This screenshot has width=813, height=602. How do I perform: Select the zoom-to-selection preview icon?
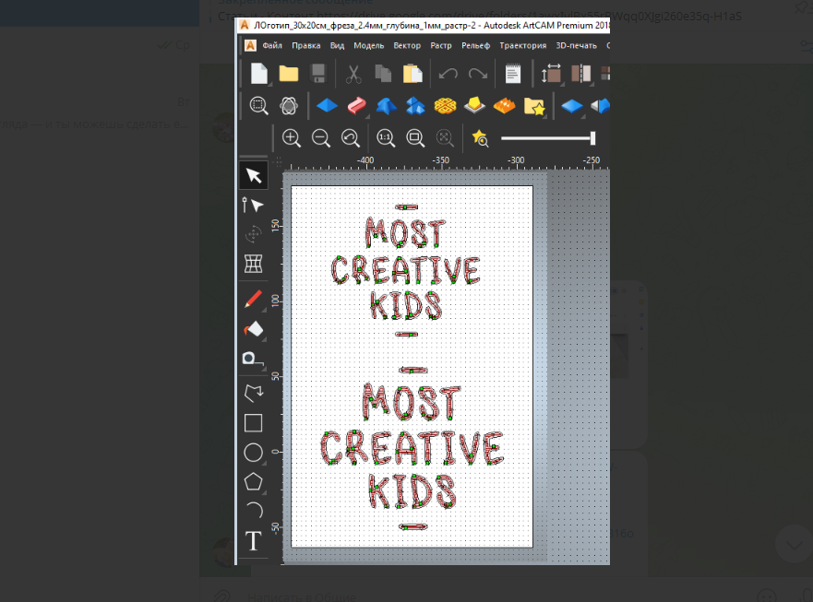pyautogui.click(x=258, y=106)
